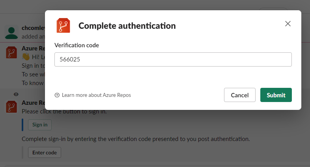Image resolution: width=310 pixels, height=167 pixels.
Task: Submit the verification code
Action: pyautogui.click(x=276, y=95)
